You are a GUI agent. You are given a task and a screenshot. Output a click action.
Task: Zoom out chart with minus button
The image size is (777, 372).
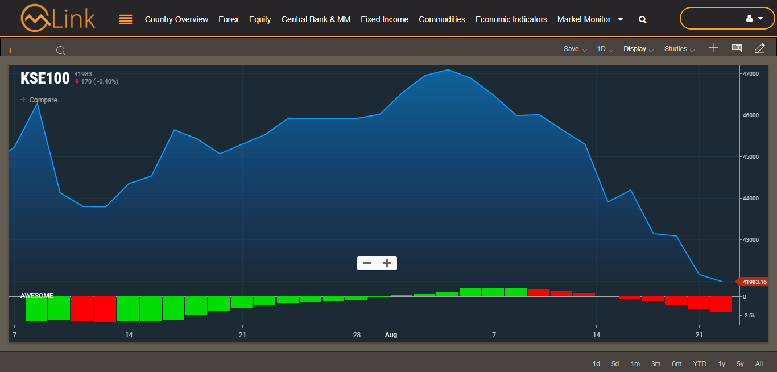[x=367, y=263]
